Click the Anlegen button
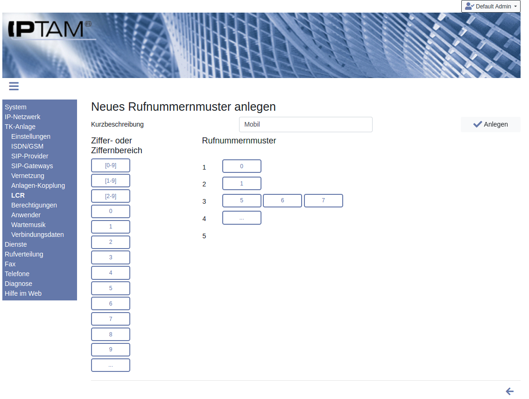The image size is (529, 399). (x=490, y=124)
